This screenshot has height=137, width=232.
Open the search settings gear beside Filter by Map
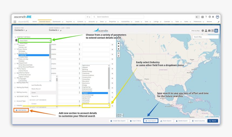[x=203, y=31]
